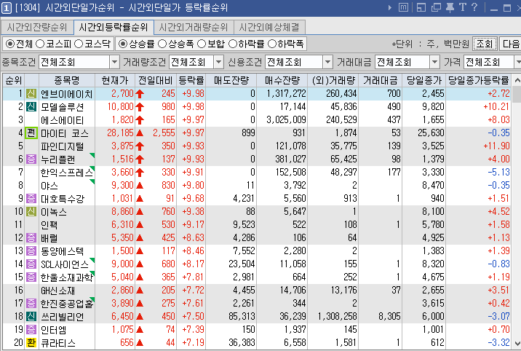Viewport: 521px width, 351px height.
Task: Click the 증 badge on 인터엠 row
Action: (x=31, y=330)
